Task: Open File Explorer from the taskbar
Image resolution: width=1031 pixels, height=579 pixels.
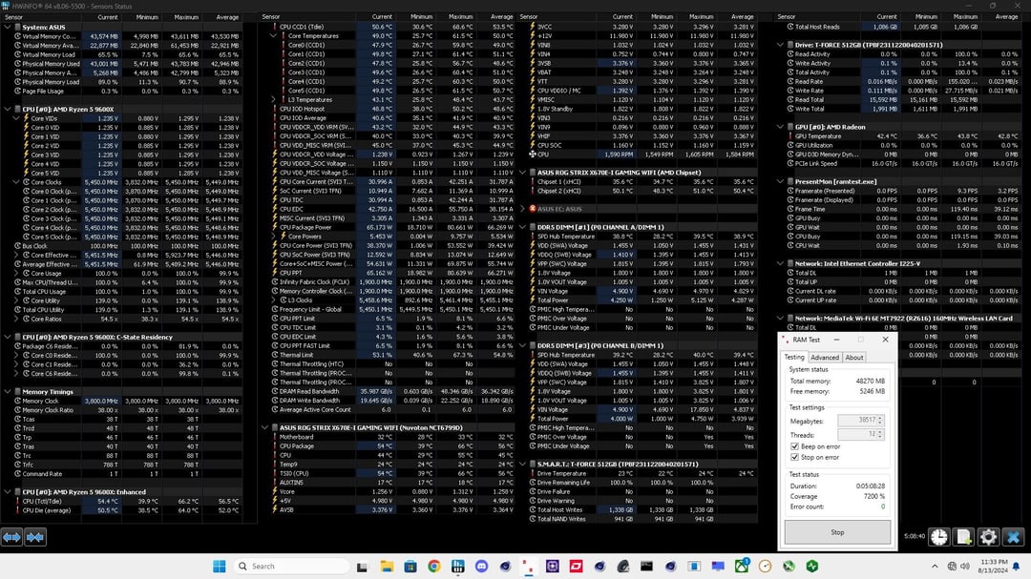Action: coord(387,566)
